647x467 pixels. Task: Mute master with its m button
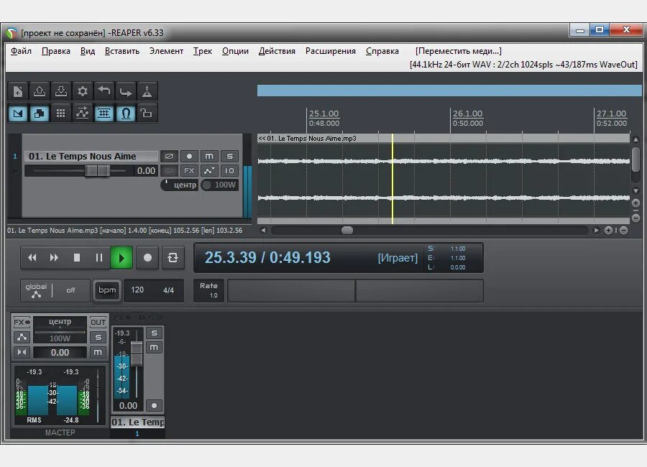point(98,352)
